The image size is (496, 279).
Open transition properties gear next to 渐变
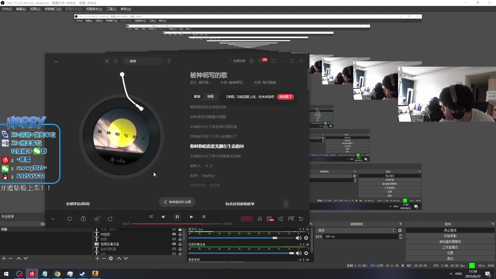tap(400, 230)
